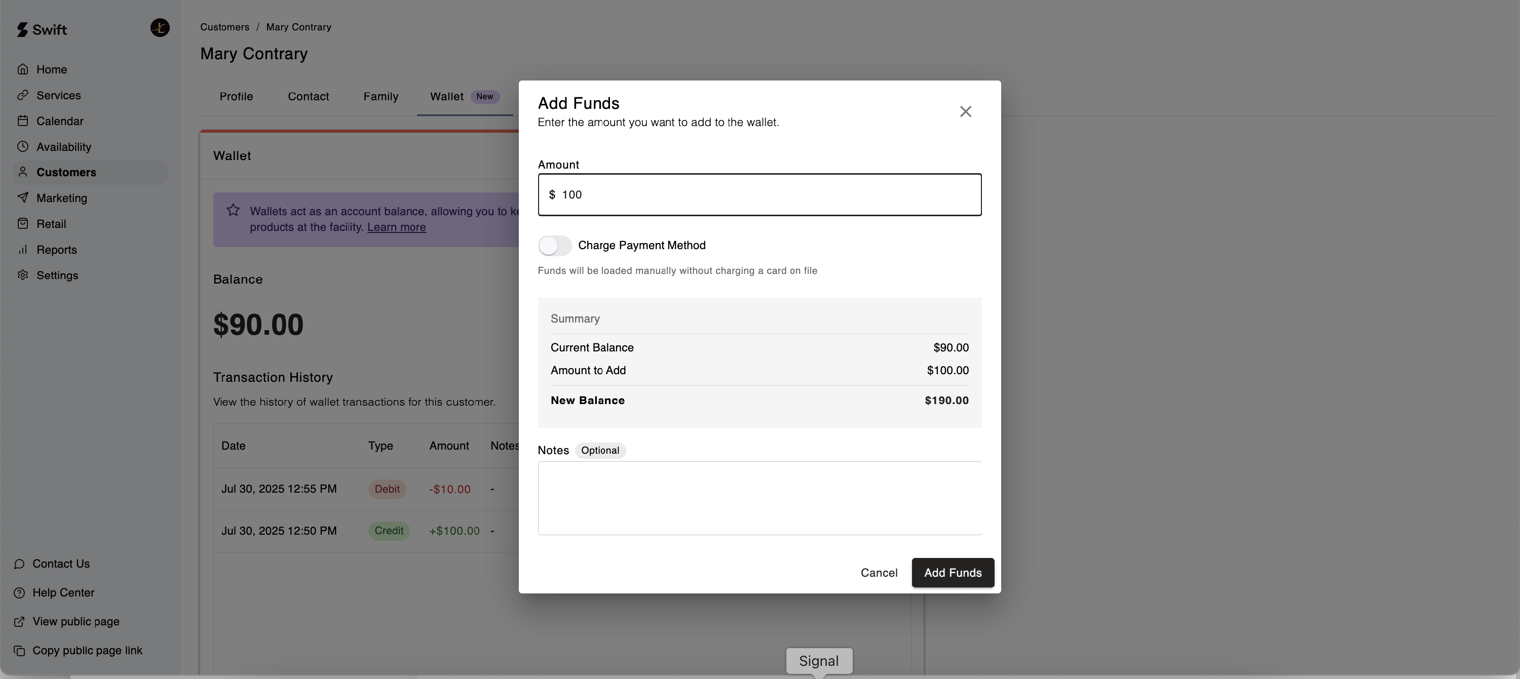1520x679 pixels.
Task: Open Services in the sidebar
Action: click(x=90, y=95)
